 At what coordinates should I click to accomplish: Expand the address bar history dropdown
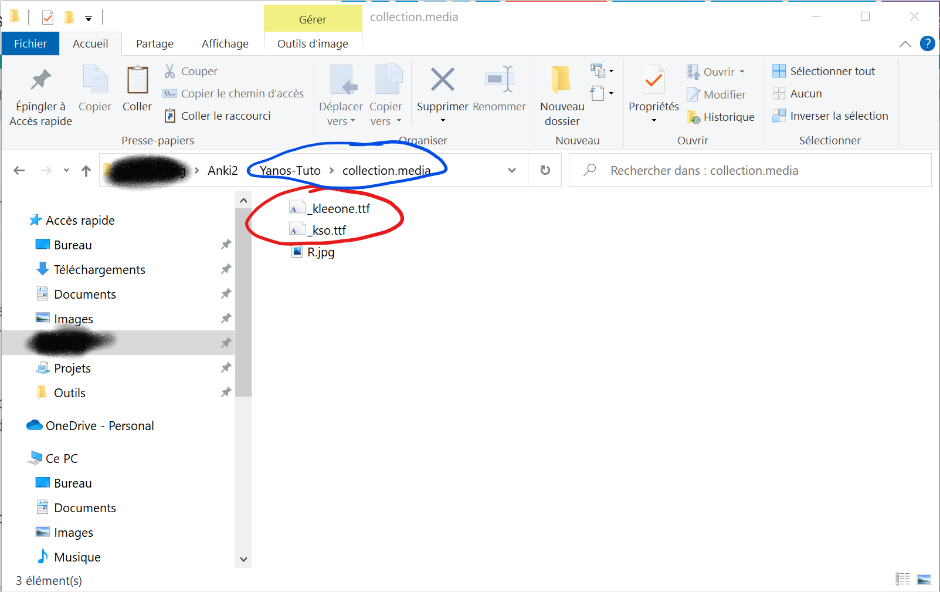(512, 170)
